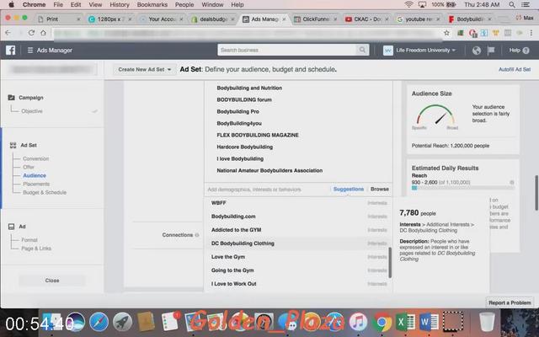Open Objective under Campaign
539x337 pixels.
[x=32, y=111]
